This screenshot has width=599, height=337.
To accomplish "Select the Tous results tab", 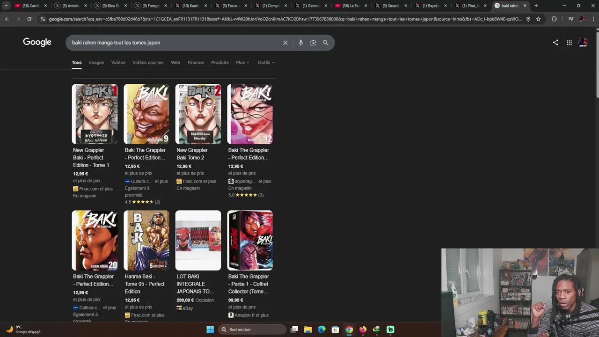I will point(76,62).
